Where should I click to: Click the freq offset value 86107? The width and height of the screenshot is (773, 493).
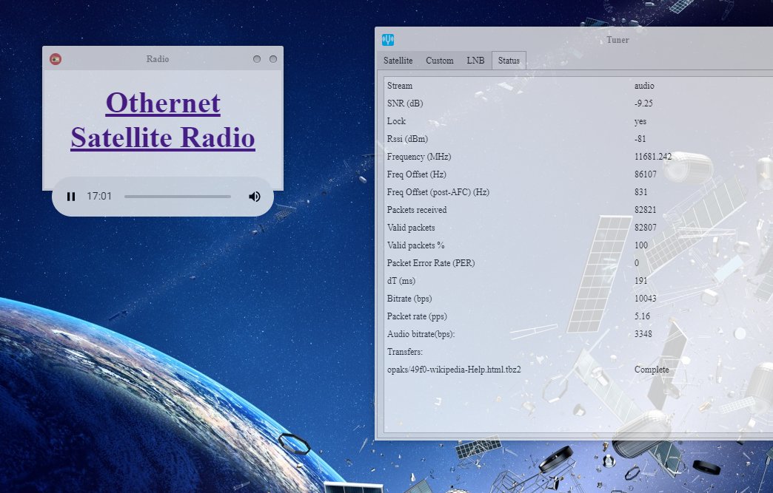(646, 174)
